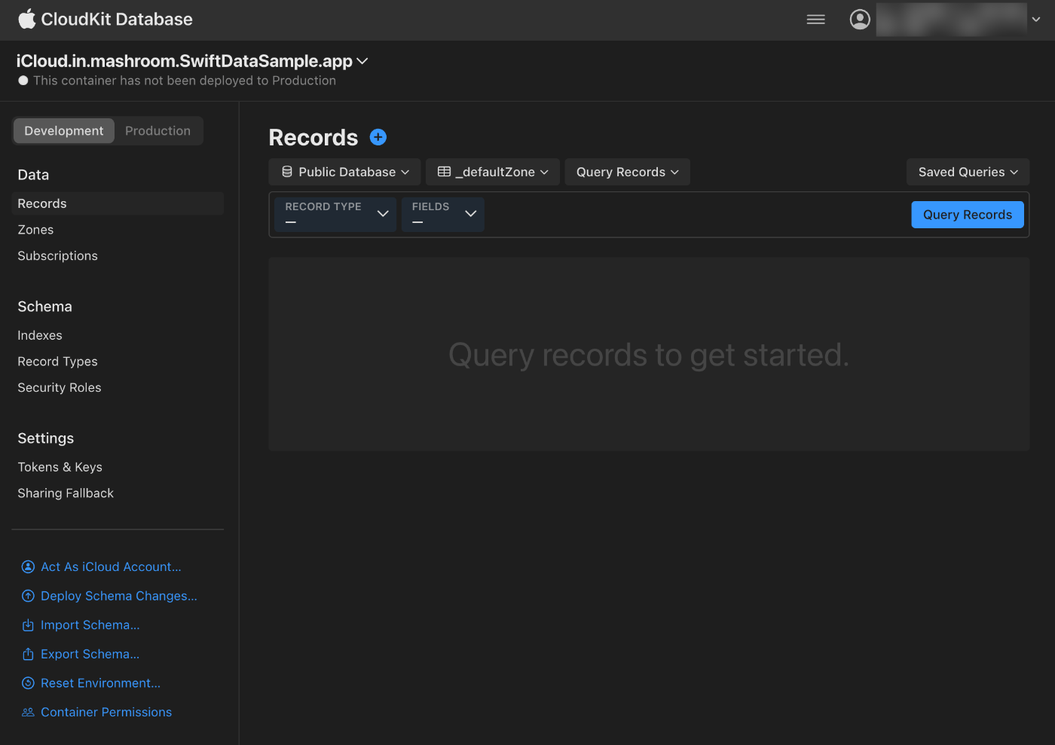Screen dimensions: 1055x745
Task: Open Tokens & Keys settings
Action: point(60,467)
